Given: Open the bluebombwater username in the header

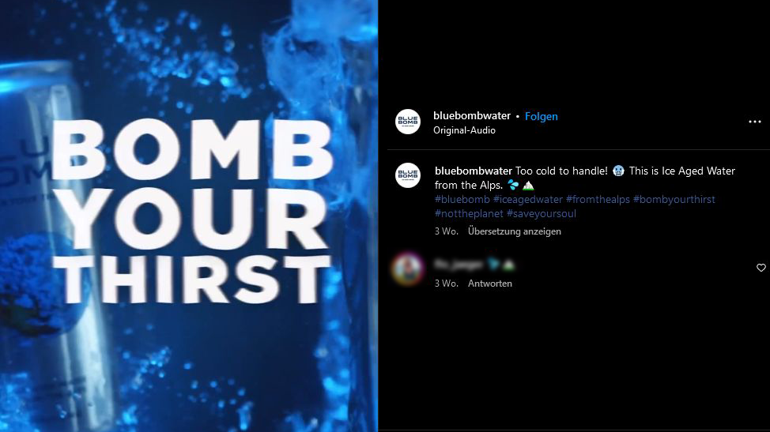Looking at the screenshot, I should click(471, 116).
